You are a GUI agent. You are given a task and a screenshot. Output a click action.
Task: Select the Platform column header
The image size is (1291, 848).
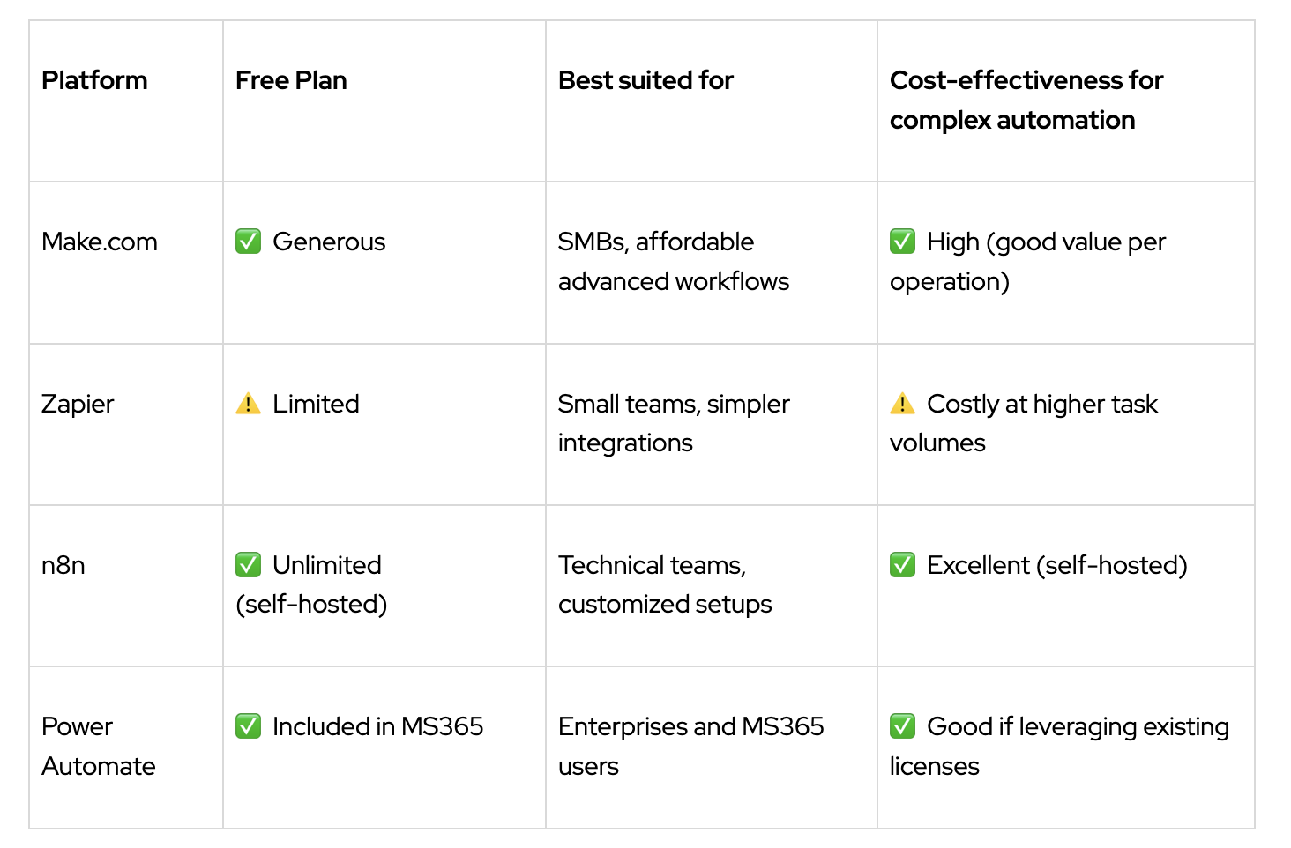[94, 80]
